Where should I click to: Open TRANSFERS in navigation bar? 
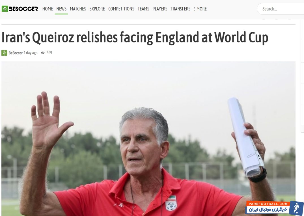click(x=180, y=9)
